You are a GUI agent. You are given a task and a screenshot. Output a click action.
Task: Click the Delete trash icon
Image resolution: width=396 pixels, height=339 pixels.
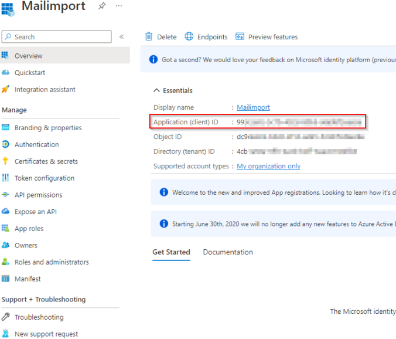pyautogui.click(x=149, y=36)
